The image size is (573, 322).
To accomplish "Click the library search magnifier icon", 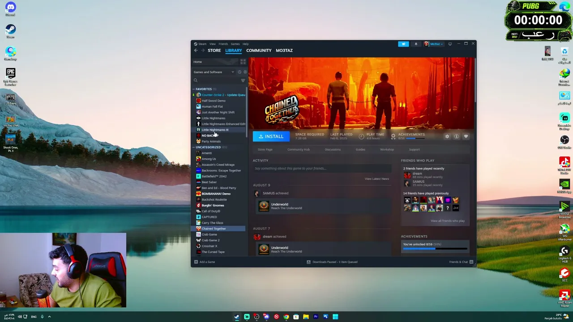I will 196,80.
